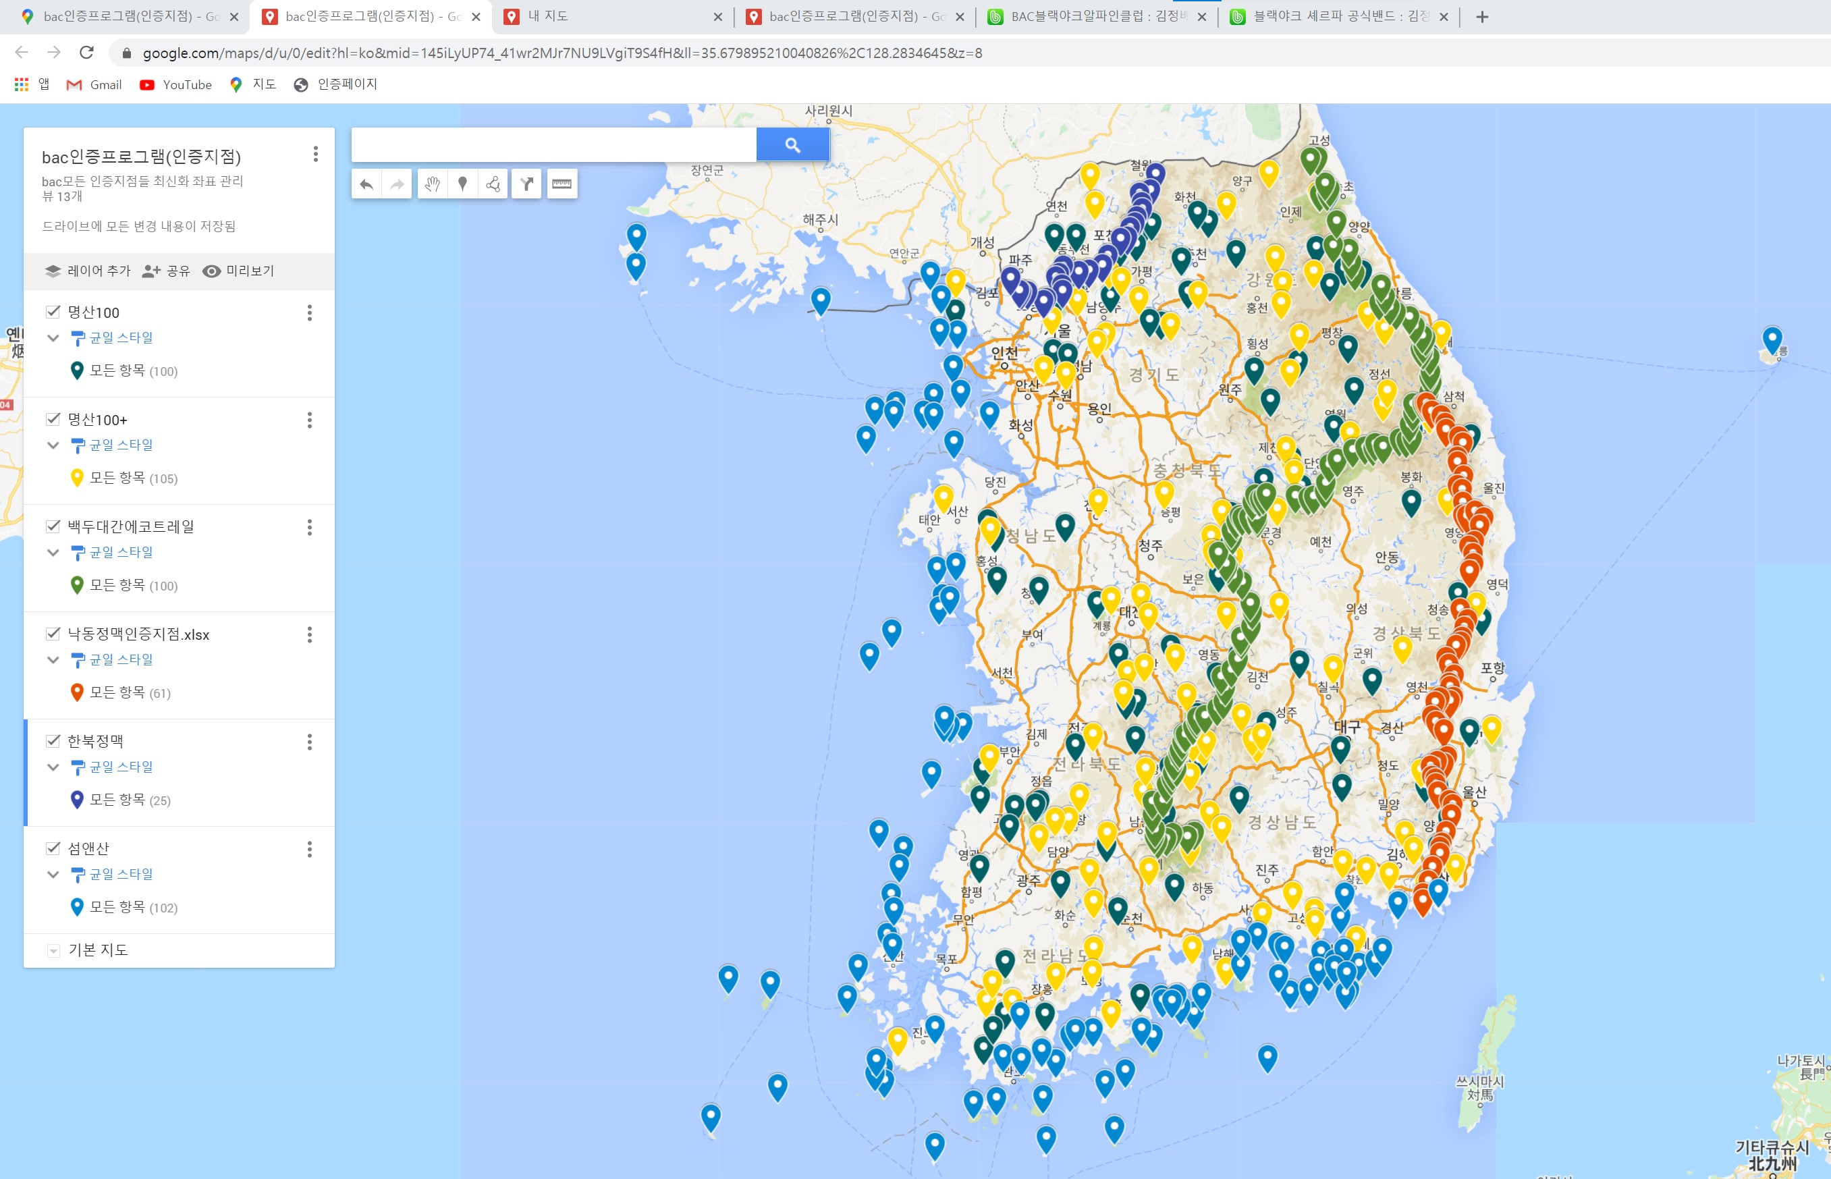This screenshot has width=1831, height=1179.
Task: Open the 인증페이지 bookmark
Action: (335, 84)
